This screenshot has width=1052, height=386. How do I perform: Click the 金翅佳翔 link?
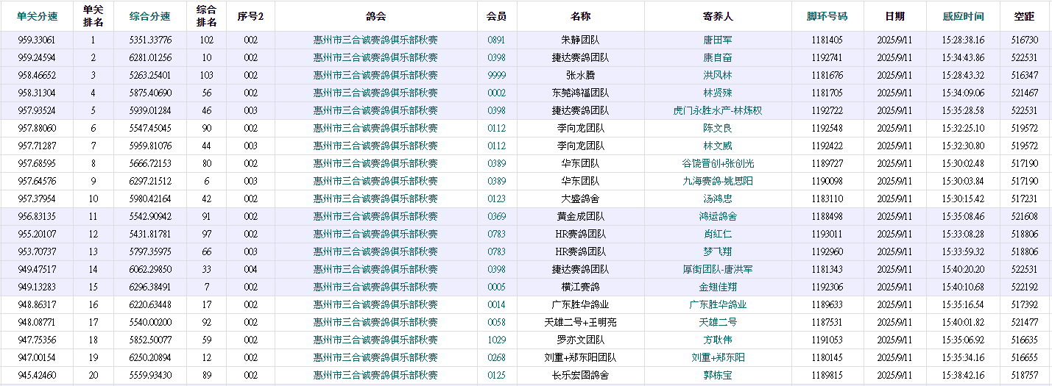[x=717, y=287]
